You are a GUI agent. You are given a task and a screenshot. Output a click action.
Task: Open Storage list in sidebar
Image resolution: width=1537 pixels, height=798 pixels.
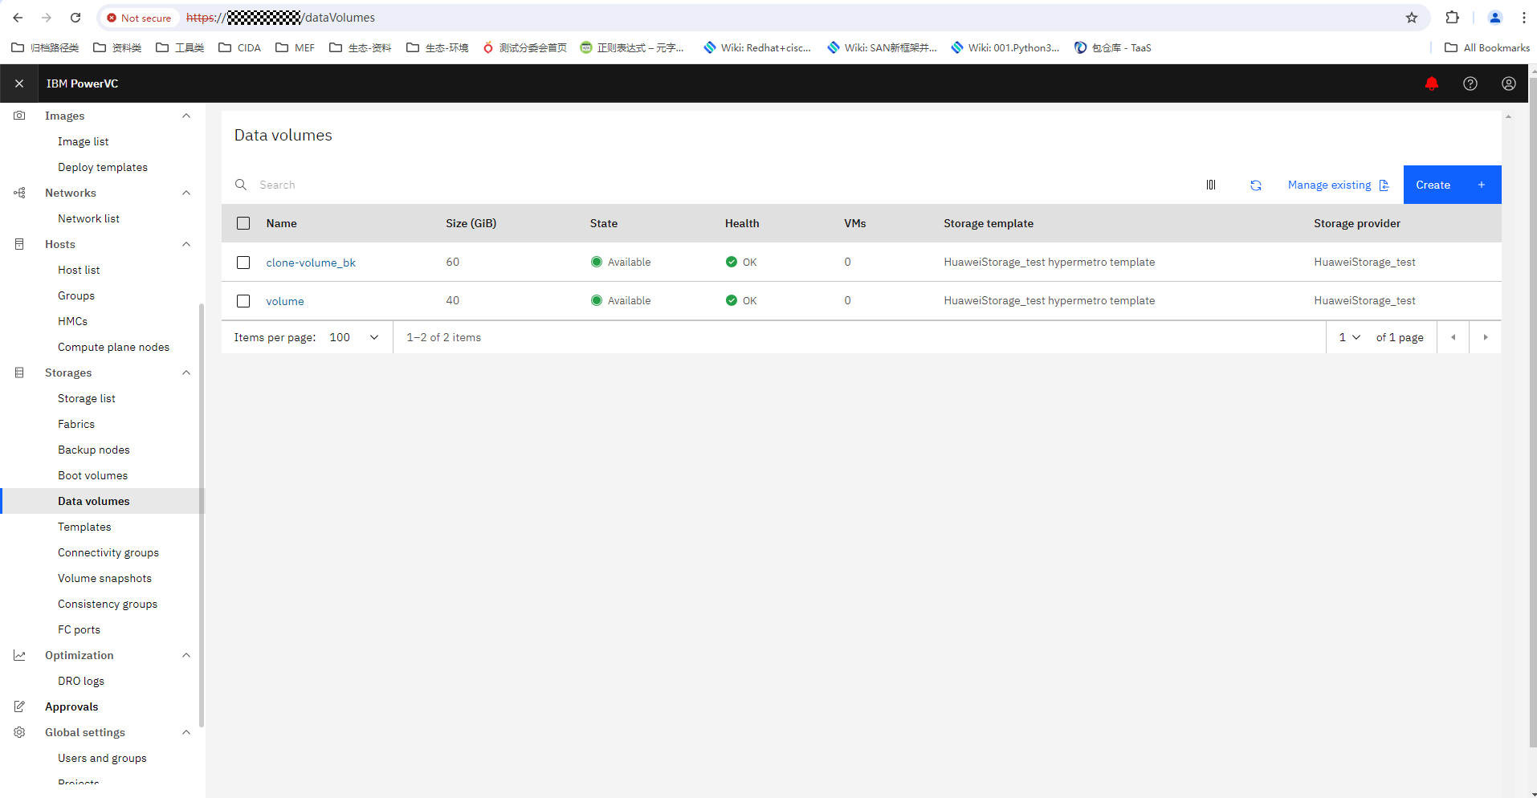click(x=87, y=398)
